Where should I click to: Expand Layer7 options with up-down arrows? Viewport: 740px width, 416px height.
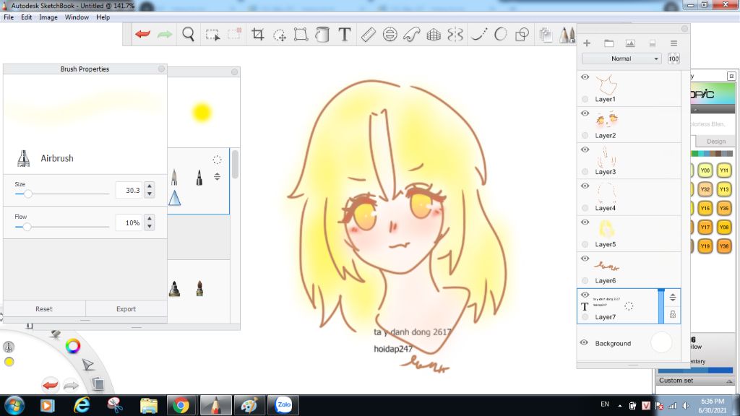[x=673, y=297]
